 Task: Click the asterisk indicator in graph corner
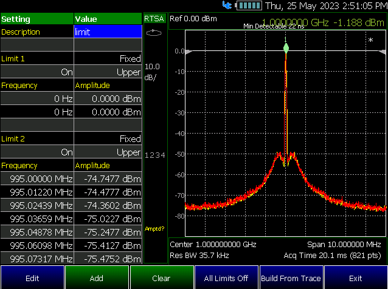tap(370, 40)
